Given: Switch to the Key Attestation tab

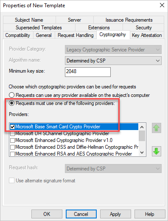Looking at the screenshot, I should 147,35.
